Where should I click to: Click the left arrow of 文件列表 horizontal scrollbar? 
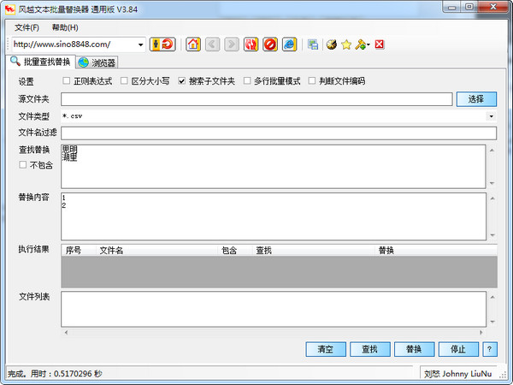click(66, 333)
